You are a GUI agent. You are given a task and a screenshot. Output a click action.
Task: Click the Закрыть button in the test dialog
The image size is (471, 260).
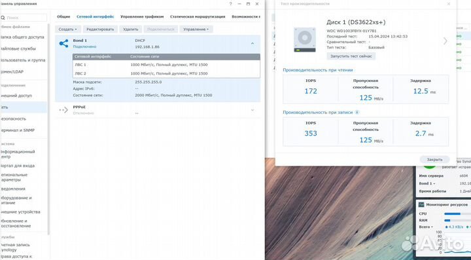pyautogui.click(x=434, y=160)
